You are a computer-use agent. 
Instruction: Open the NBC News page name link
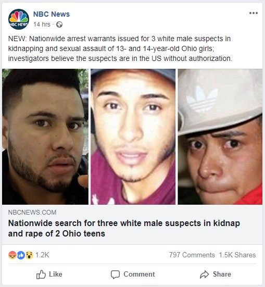52,14
